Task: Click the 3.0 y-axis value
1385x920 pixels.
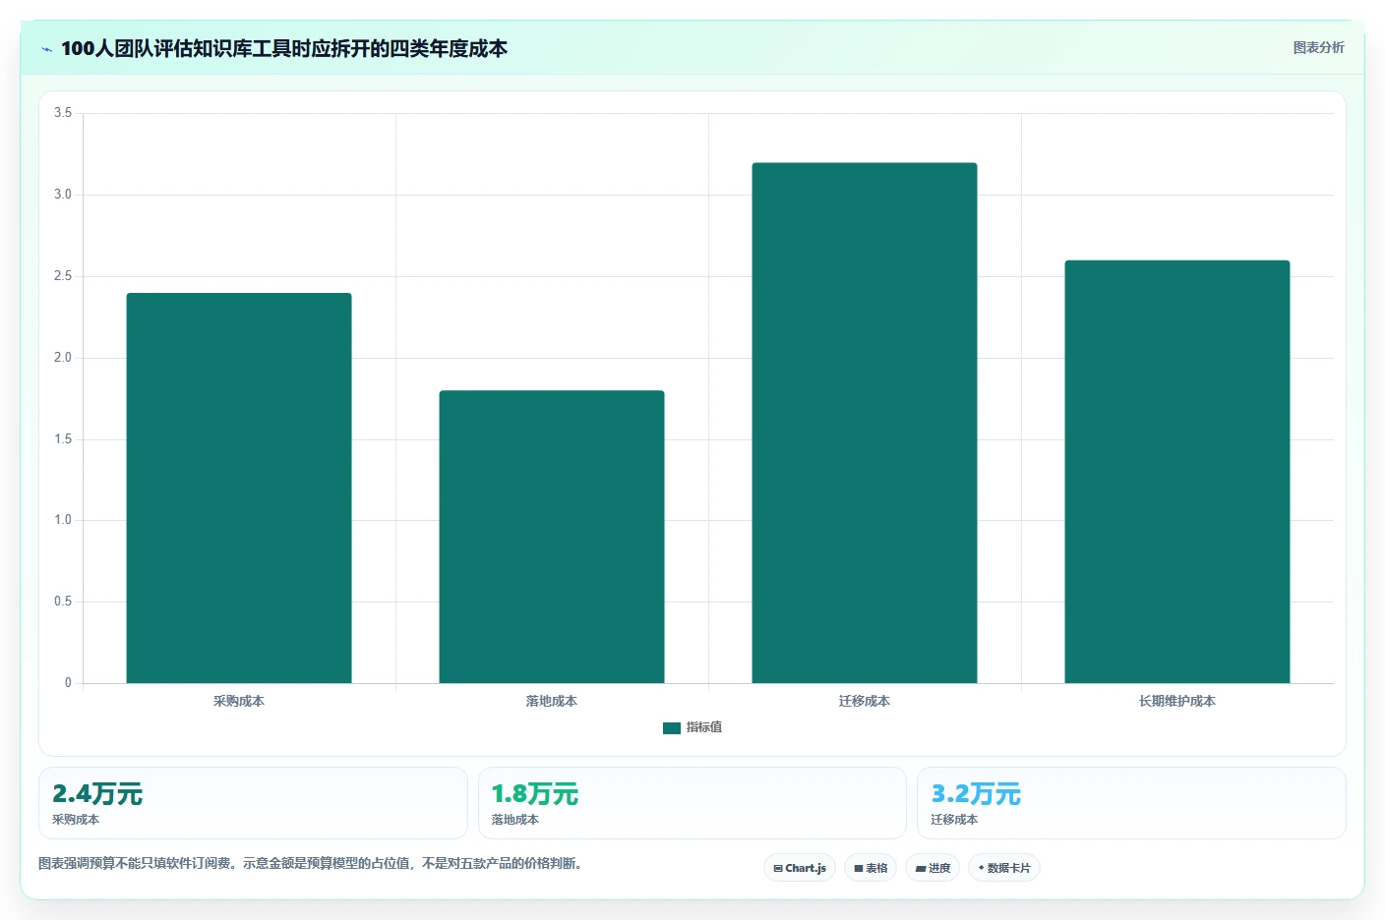Action: pyautogui.click(x=63, y=195)
